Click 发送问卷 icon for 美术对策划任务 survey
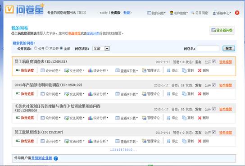 [67, 118]
